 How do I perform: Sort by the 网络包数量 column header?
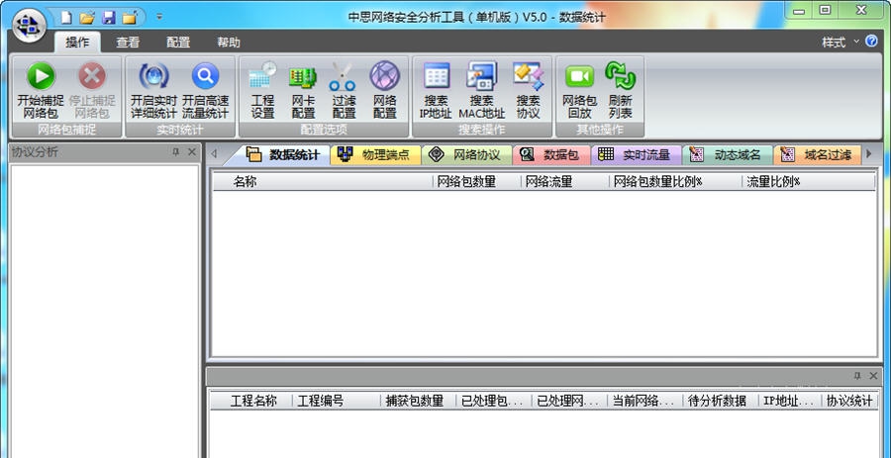pyautogui.click(x=476, y=182)
